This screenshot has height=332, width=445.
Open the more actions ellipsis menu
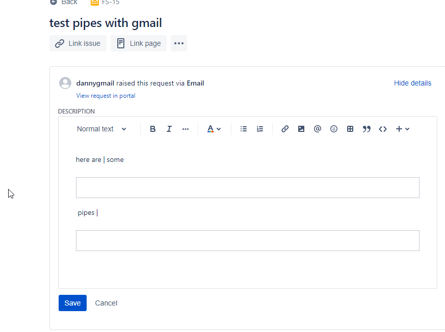click(x=179, y=43)
